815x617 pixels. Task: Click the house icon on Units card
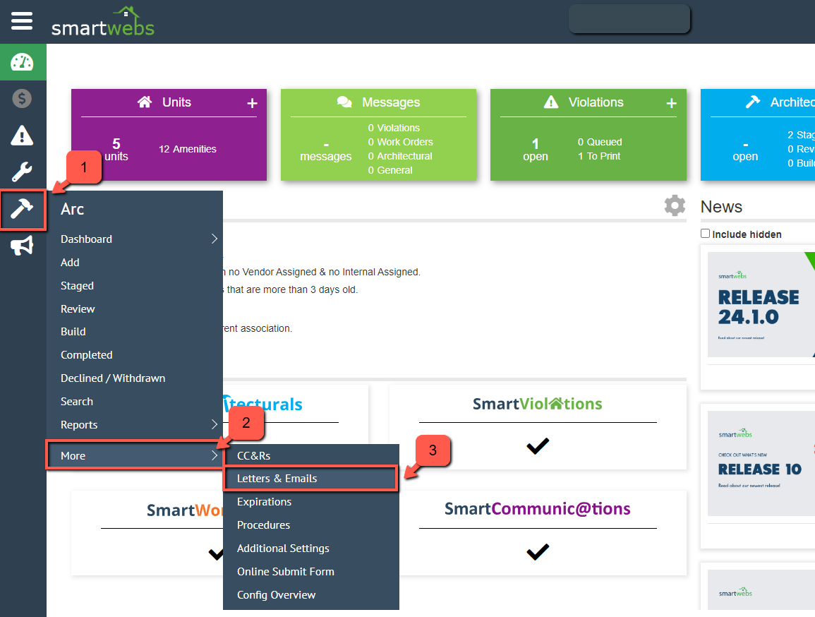click(145, 102)
